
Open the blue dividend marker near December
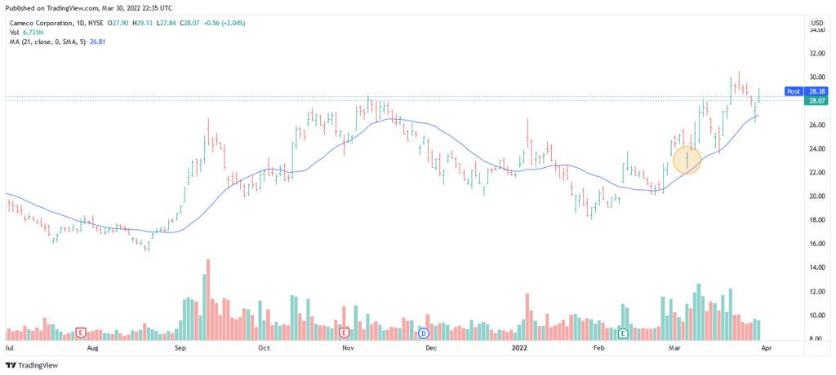[424, 333]
